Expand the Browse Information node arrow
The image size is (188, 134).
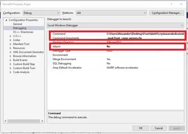click(x=10, y=56)
